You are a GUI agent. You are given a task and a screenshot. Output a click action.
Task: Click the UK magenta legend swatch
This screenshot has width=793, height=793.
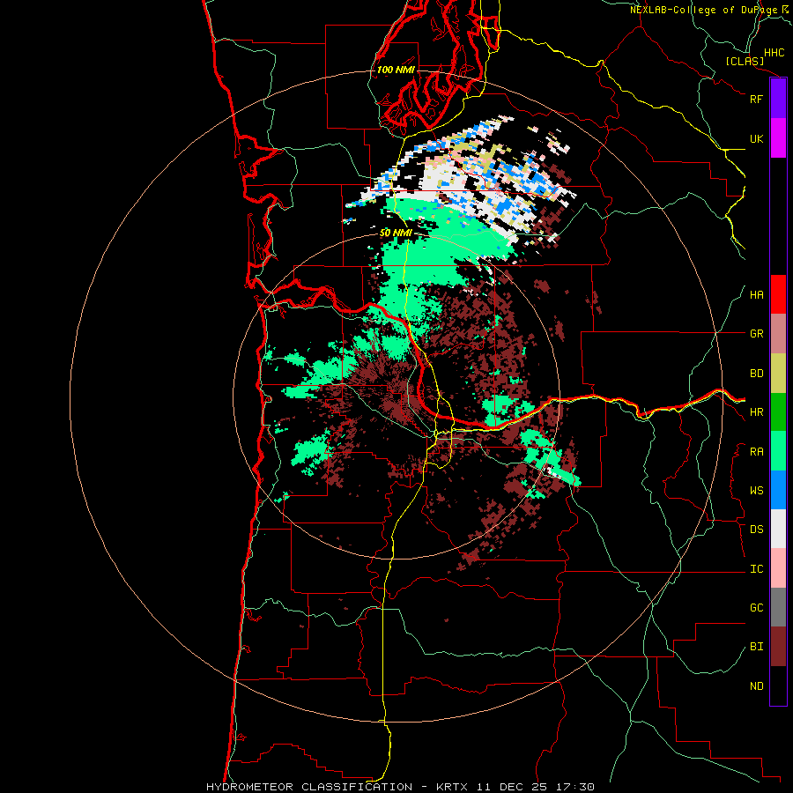point(778,138)
